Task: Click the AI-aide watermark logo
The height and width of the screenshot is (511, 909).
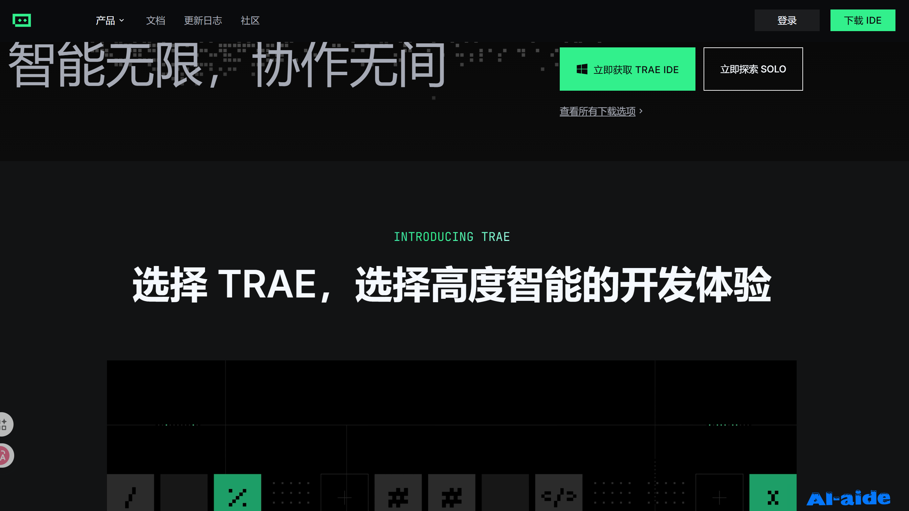Action: (x=848, y=498)
